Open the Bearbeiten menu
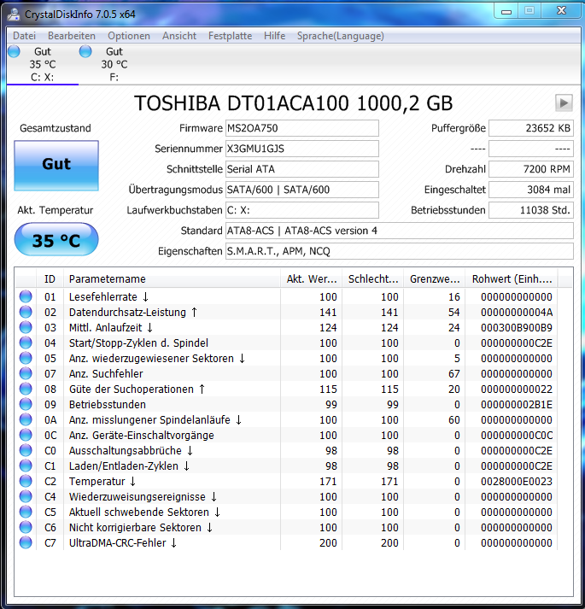585x609 pixels. 72,36
